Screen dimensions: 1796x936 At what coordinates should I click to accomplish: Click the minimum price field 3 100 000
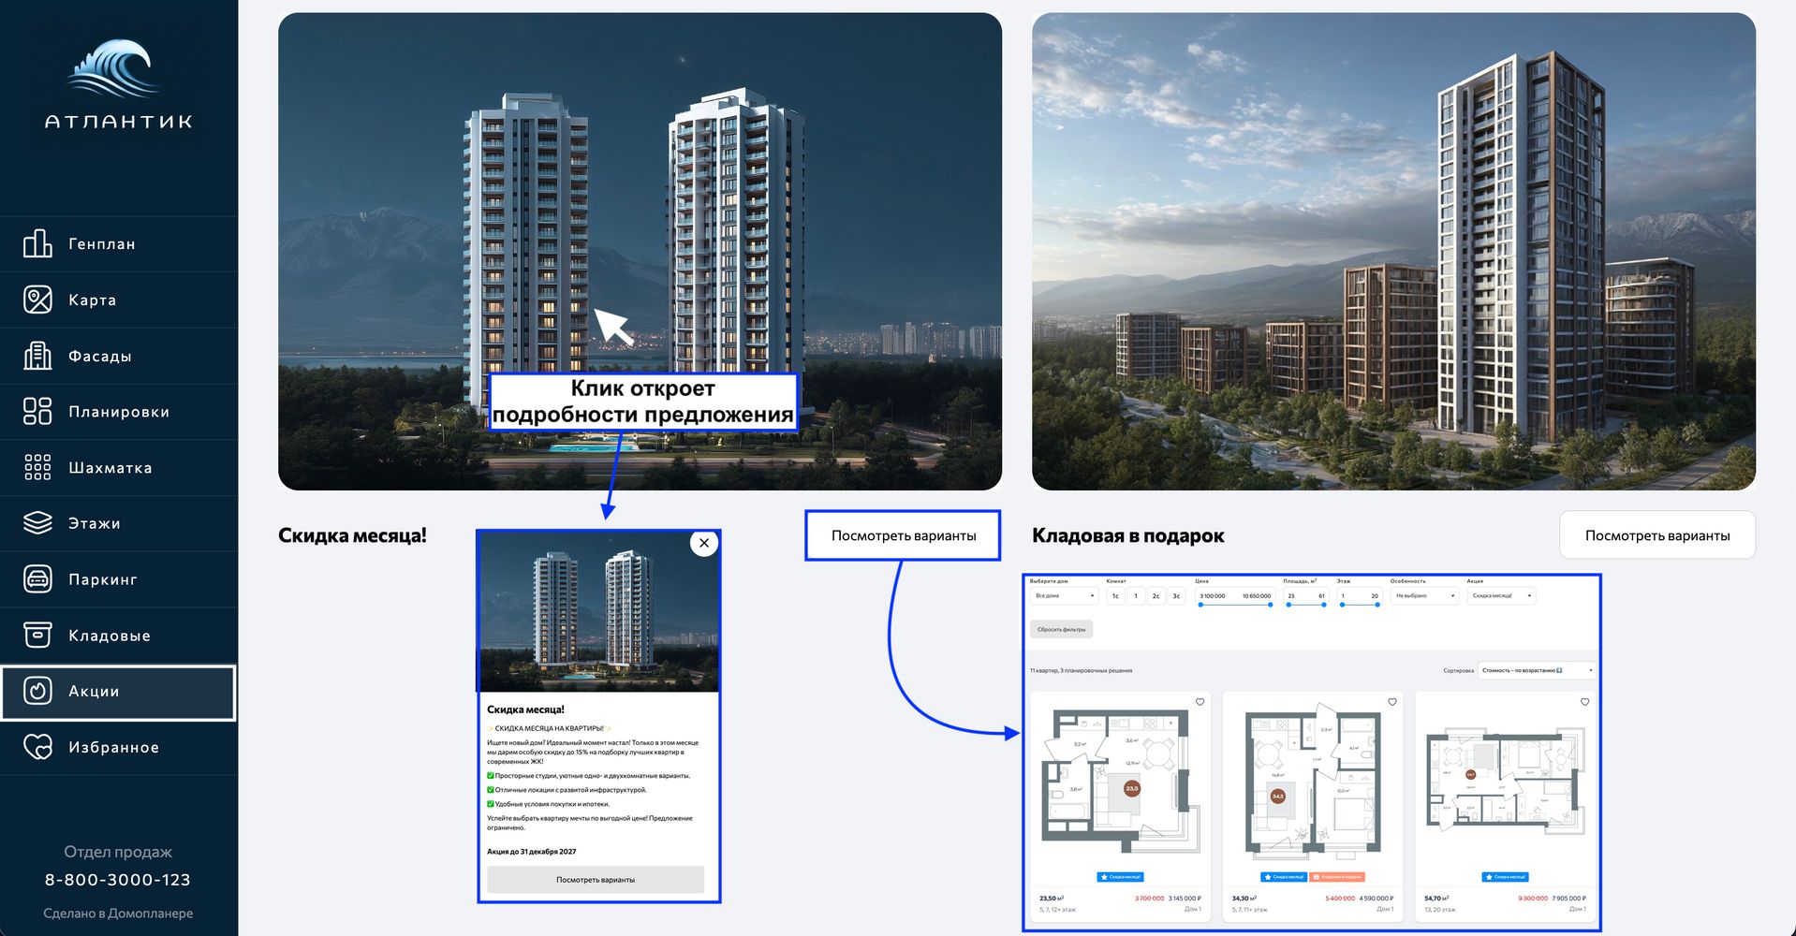click(1213, 596)
